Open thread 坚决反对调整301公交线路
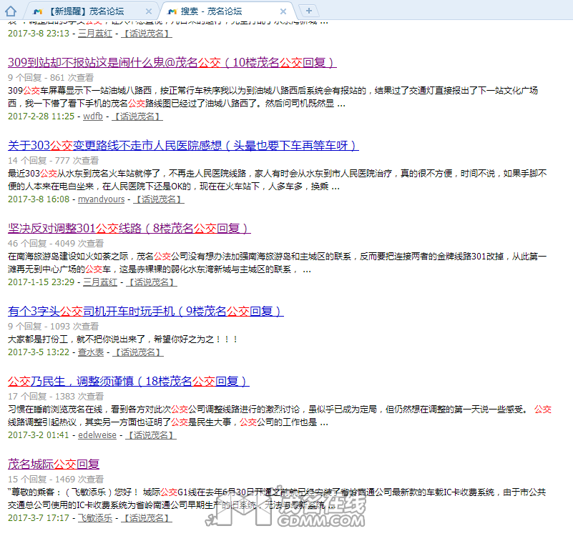Viewport: 573px width, 536px height. [x=129, y=228]
